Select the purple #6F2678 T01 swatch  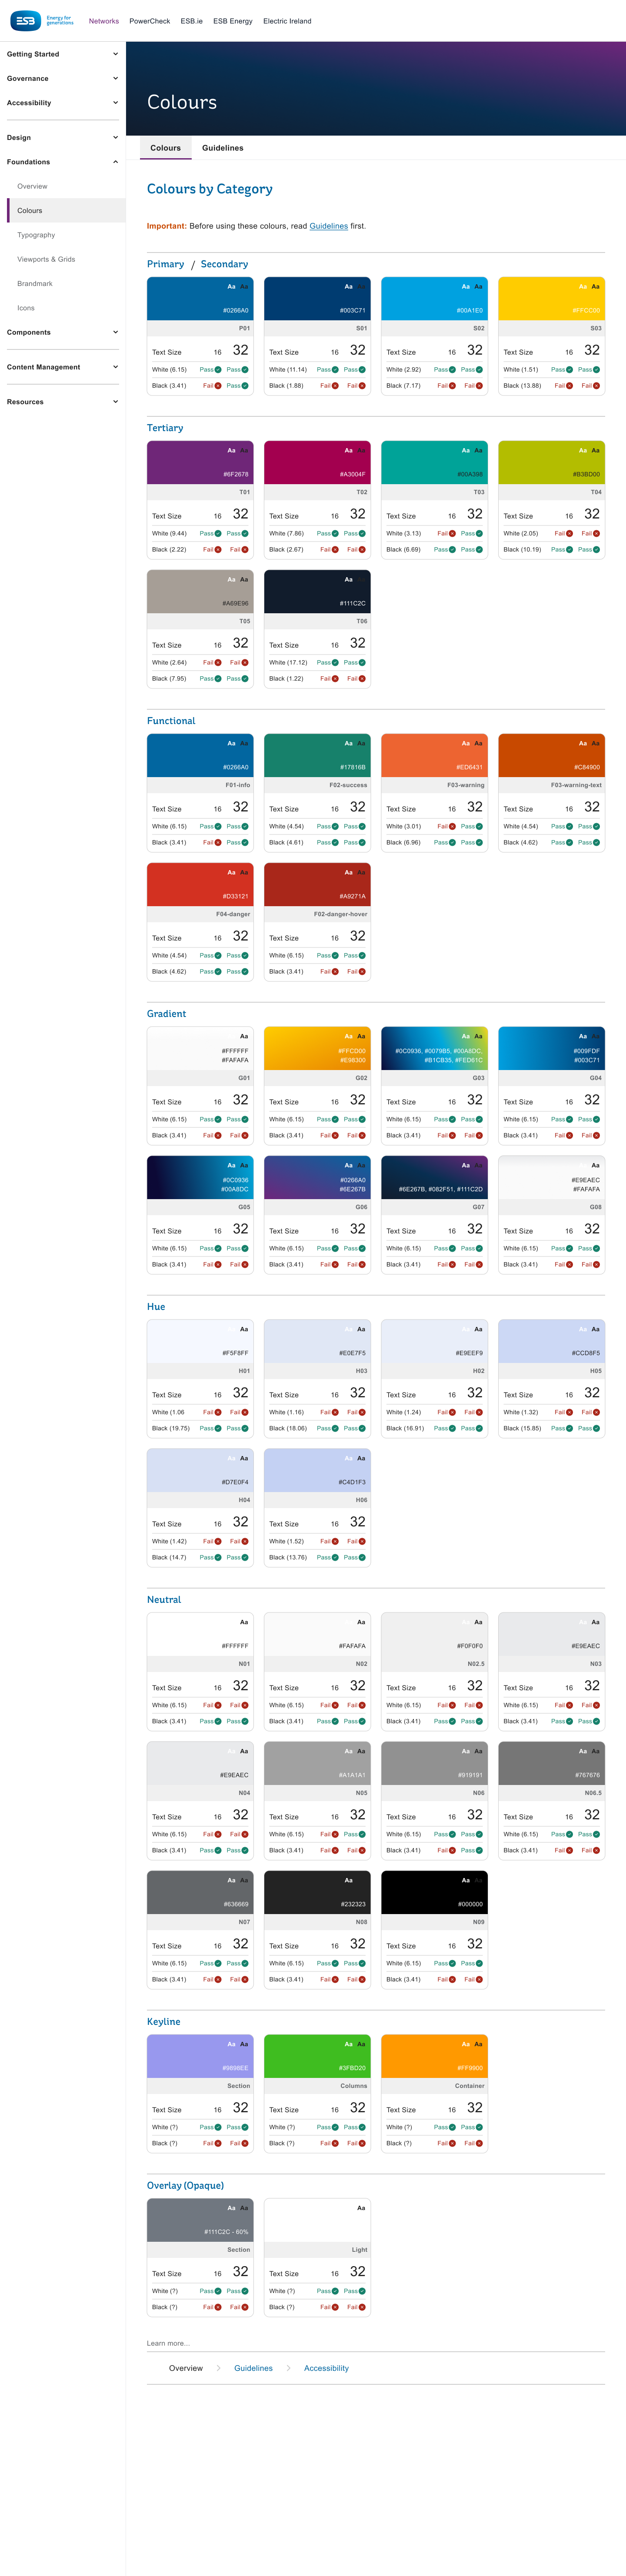pos(200,463)
